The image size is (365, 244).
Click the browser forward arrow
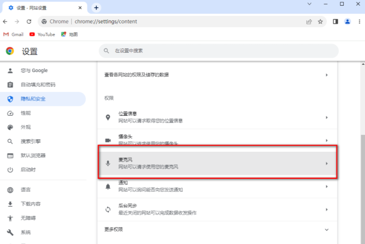click(17, 22)
